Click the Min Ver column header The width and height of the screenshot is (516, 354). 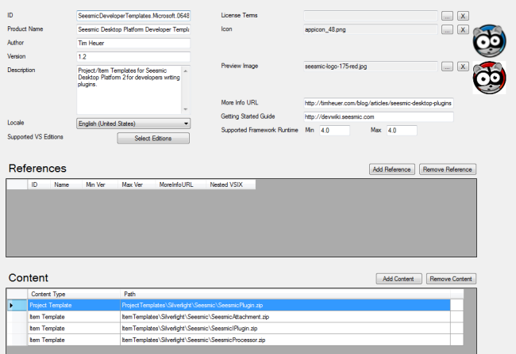(x=100, y=185)
